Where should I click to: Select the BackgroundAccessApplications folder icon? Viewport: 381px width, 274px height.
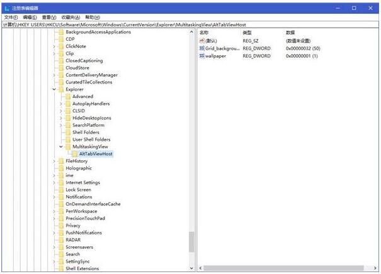[61, 32]
